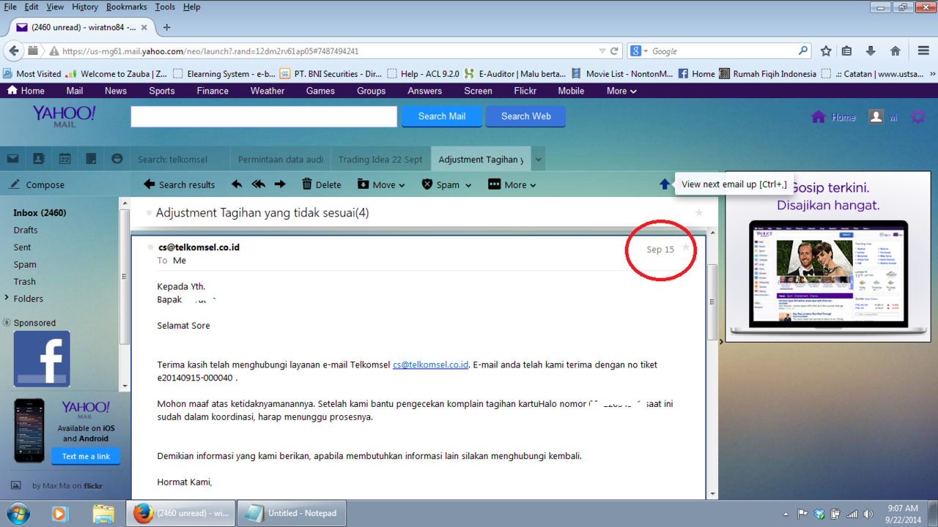
Task: Open Flickr in Yahoo navigation bar
Action: [525, 91]
